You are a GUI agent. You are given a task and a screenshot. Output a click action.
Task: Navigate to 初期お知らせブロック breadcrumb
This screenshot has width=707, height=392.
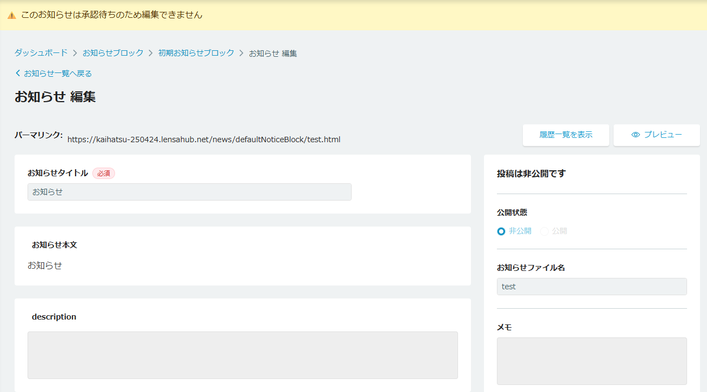196,53
